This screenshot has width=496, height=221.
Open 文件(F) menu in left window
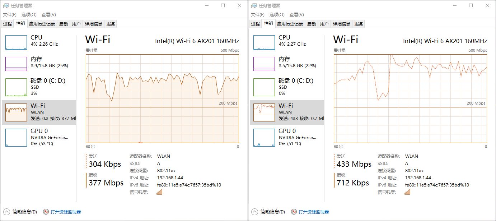(10, 15)
